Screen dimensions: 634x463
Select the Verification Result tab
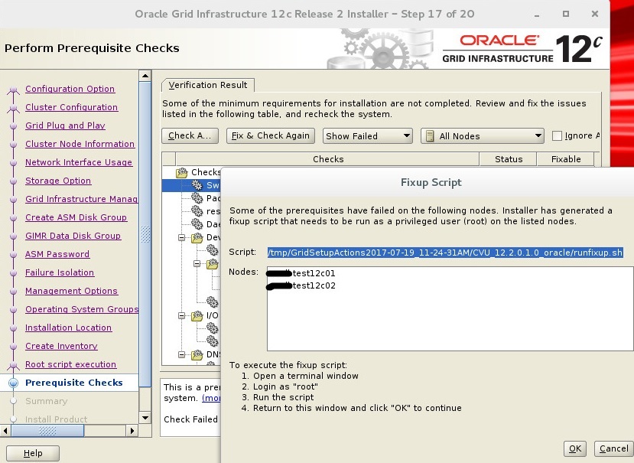pyautogui.click(x=208, y=85)
